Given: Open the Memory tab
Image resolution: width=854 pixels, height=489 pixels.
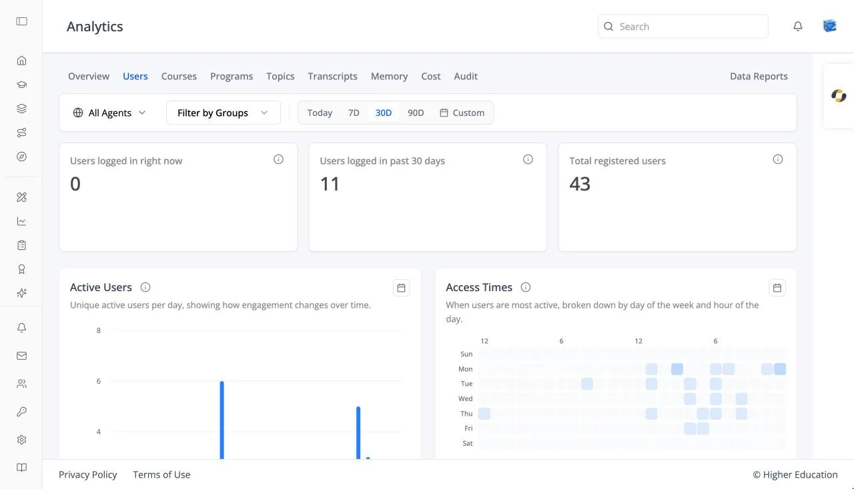Looking at the screenshot, I should (389, 76).
